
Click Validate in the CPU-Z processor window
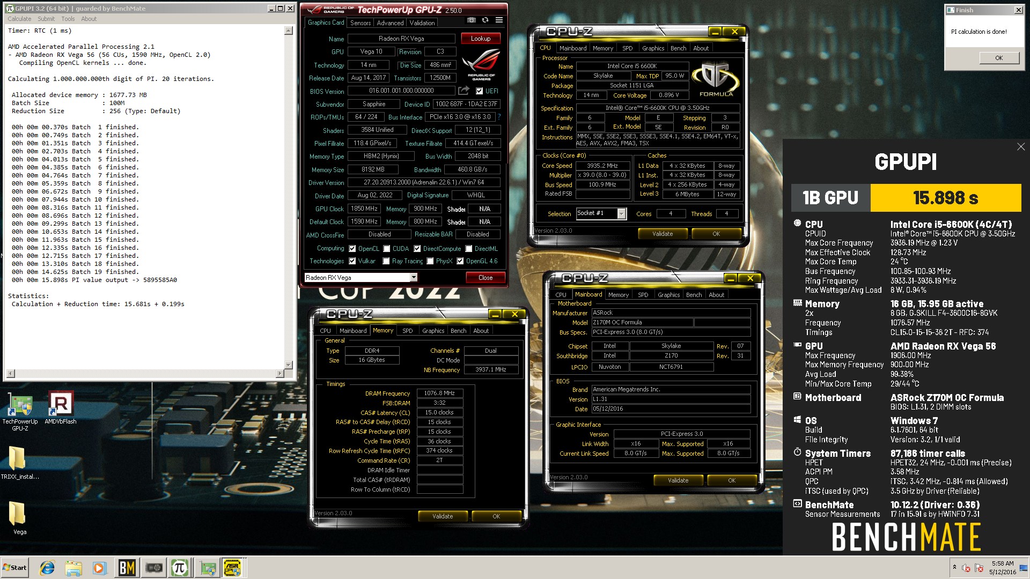point(663,234)
